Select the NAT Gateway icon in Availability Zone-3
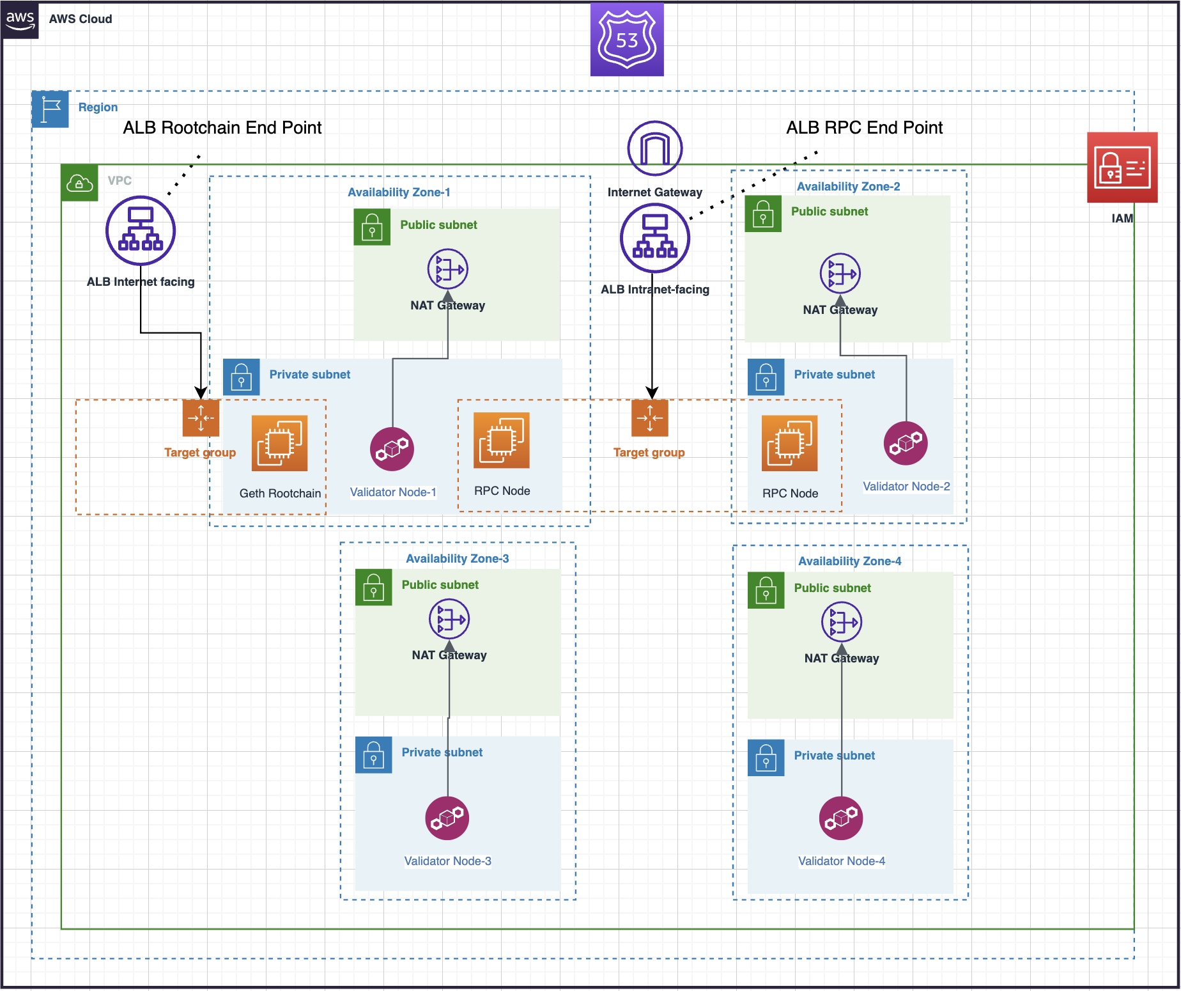 pos(449,619)
